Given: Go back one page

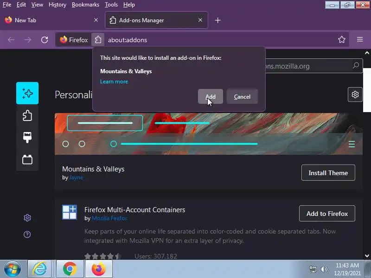Looking at the screenshot, I should point(11,40).
